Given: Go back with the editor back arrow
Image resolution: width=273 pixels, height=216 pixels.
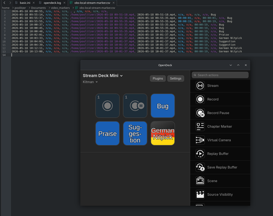Looking at the screenshot, I should [4, 2].
